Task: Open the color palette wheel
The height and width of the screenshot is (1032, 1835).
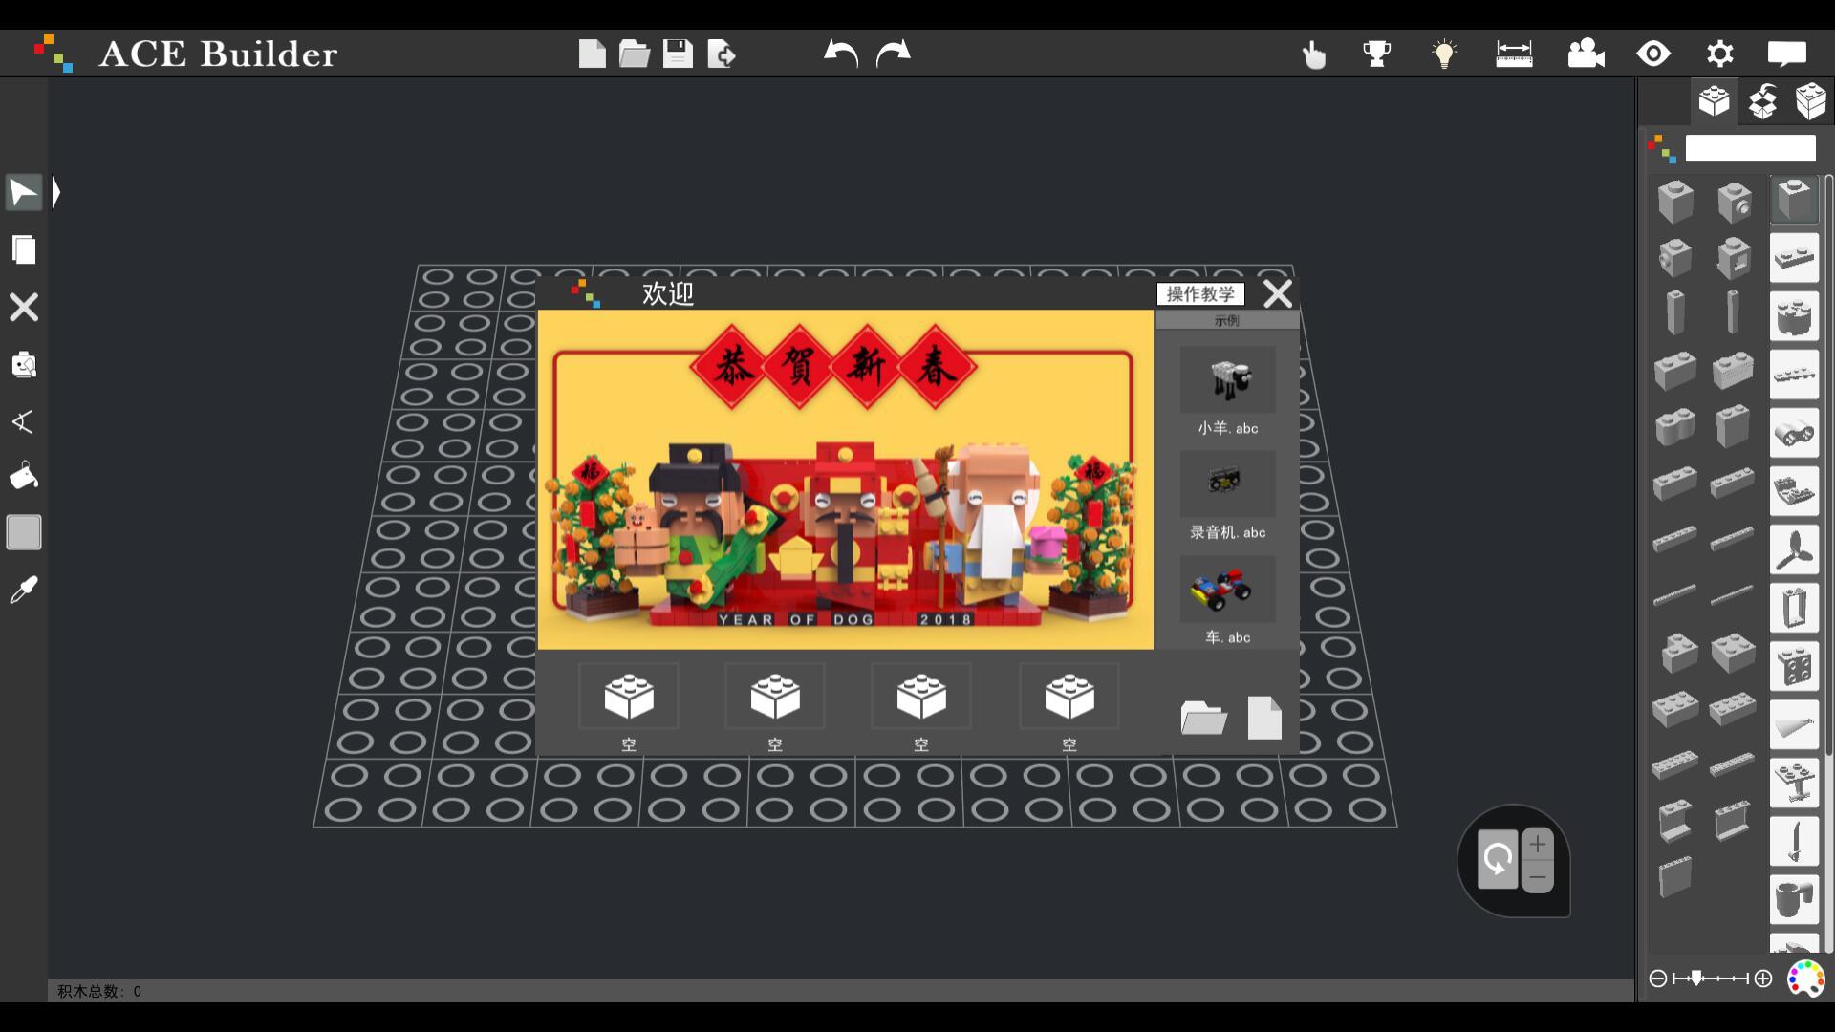Action: click(1805, 978)
